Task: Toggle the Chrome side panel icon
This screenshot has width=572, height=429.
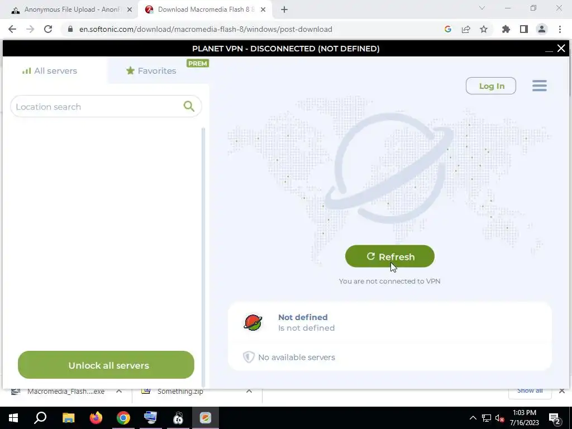Action: pos(524,29)
